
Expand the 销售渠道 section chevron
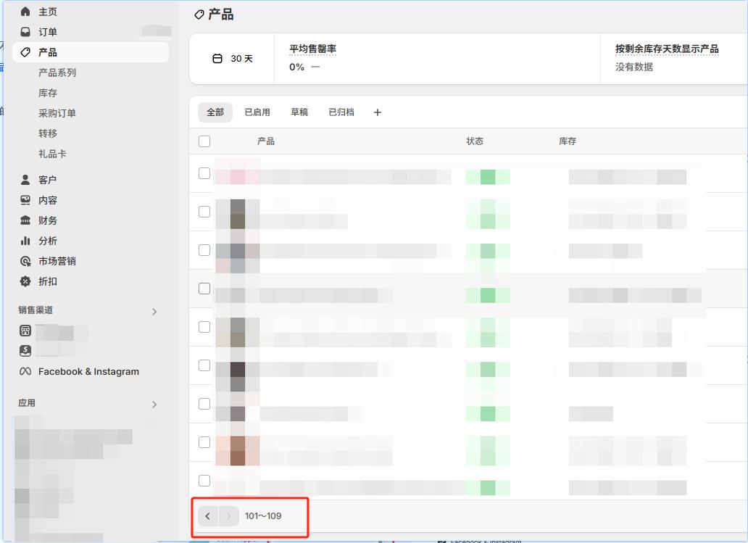pyautogui.click(x=154, y=312)
